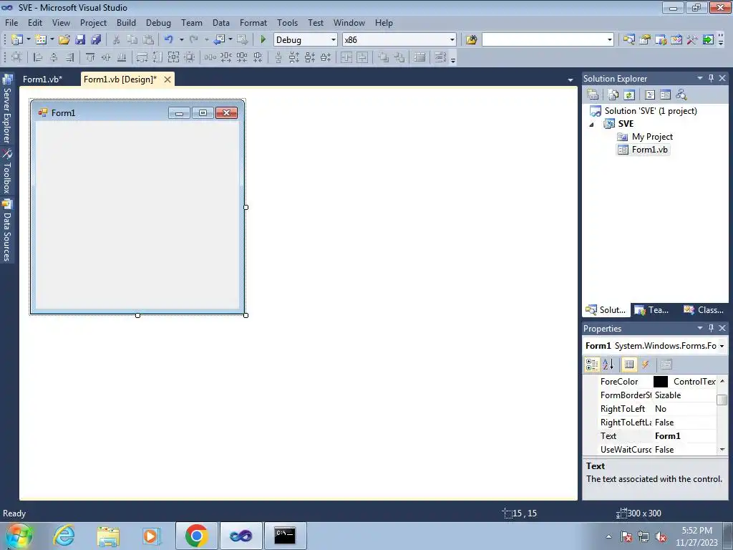The width and height of the screenshot is (733, 550).
Task: Click the Align Tops layout icon
Action: pyautogui.click(x=90, y=57)
